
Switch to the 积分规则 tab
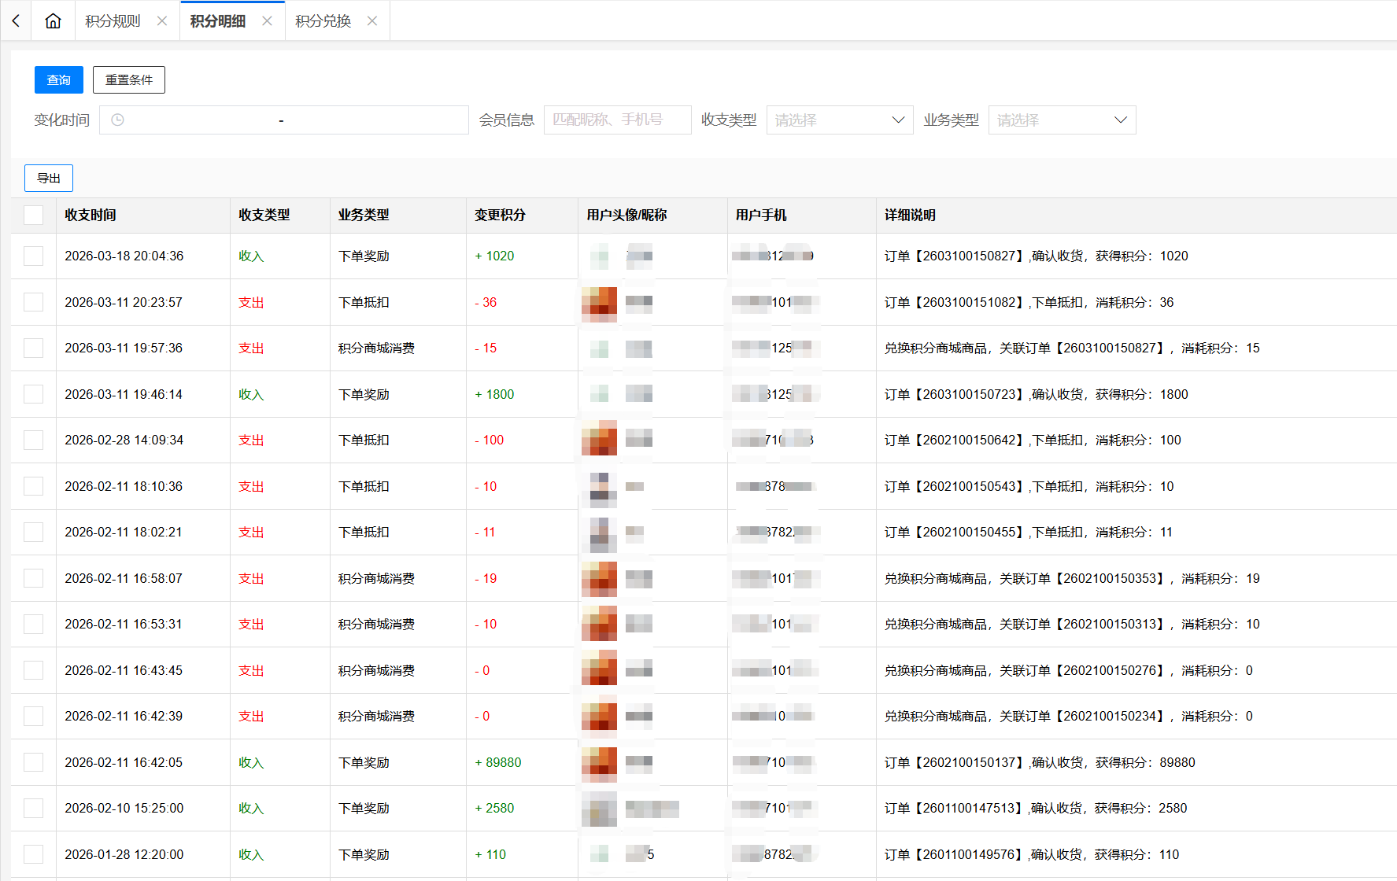click(113, 21)
